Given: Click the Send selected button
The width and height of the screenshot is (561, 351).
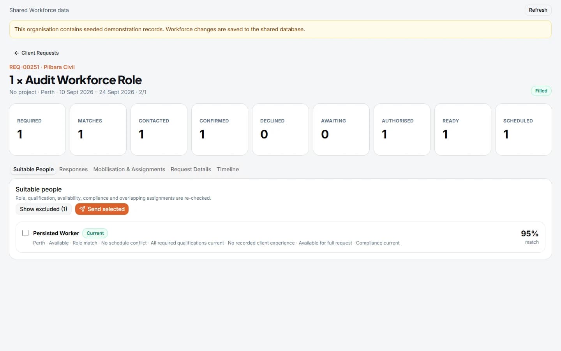Looking at the screenshot, I should [102, 209].
